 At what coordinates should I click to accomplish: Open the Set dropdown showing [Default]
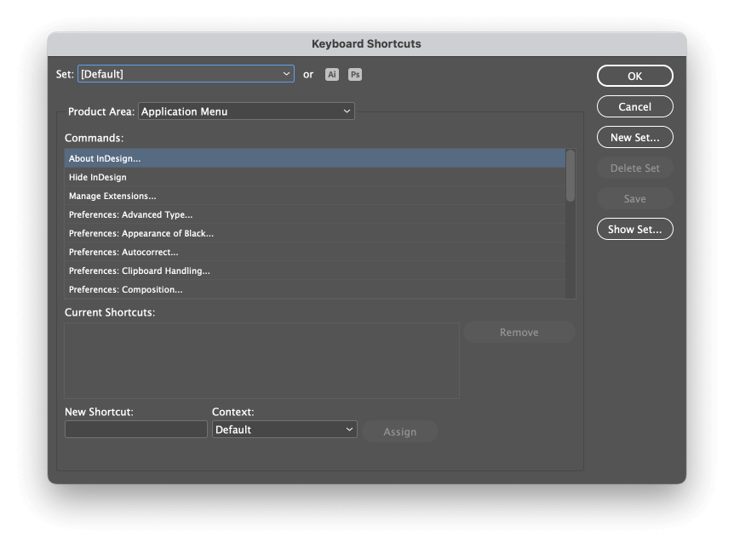pyautogui.click(x=186, y=74)
